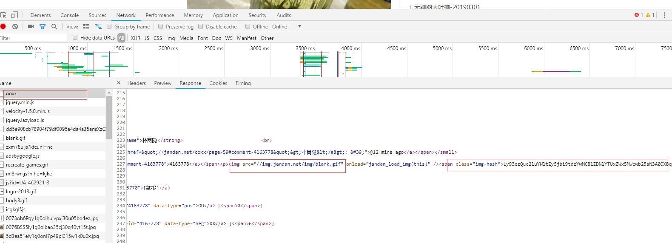Image resolution: width=672 pixels, height=243 pixels.
Task: Close the request details pane
Action: point(119,83)
